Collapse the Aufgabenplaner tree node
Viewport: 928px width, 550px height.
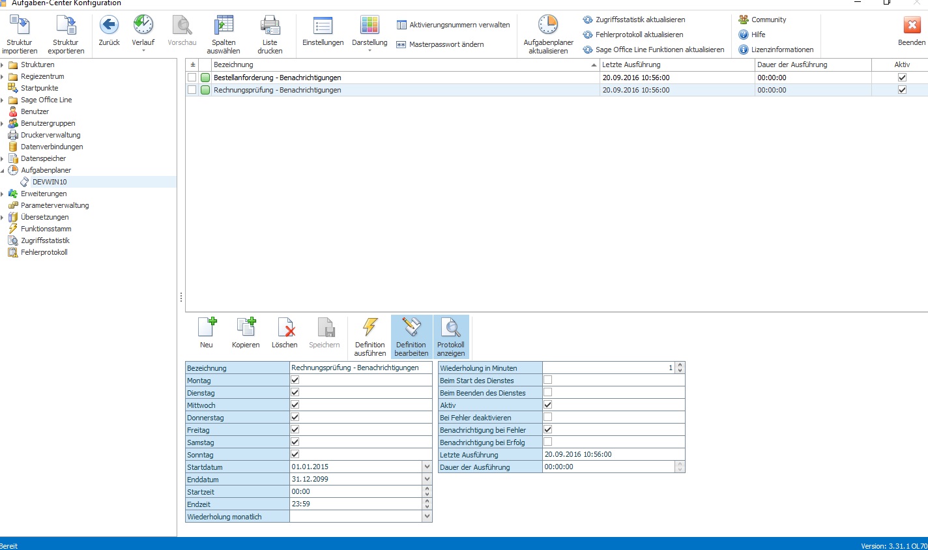[x=3, y=170]
